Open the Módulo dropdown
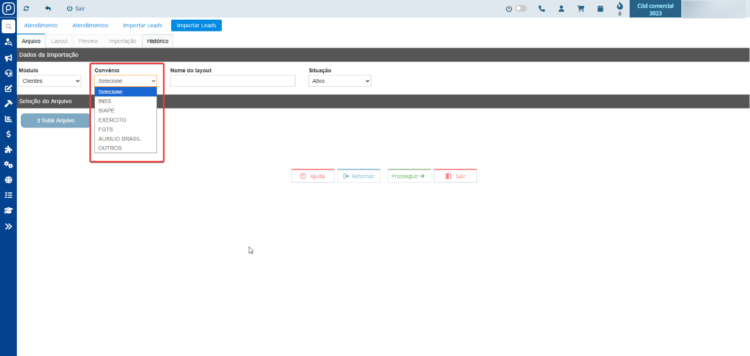Image resolution: width=750 pixels, height=356 pixels. pos(50,81)
